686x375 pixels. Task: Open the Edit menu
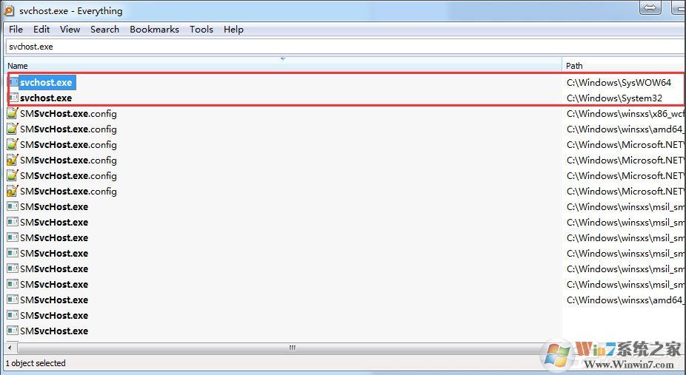tap(41, 30)
